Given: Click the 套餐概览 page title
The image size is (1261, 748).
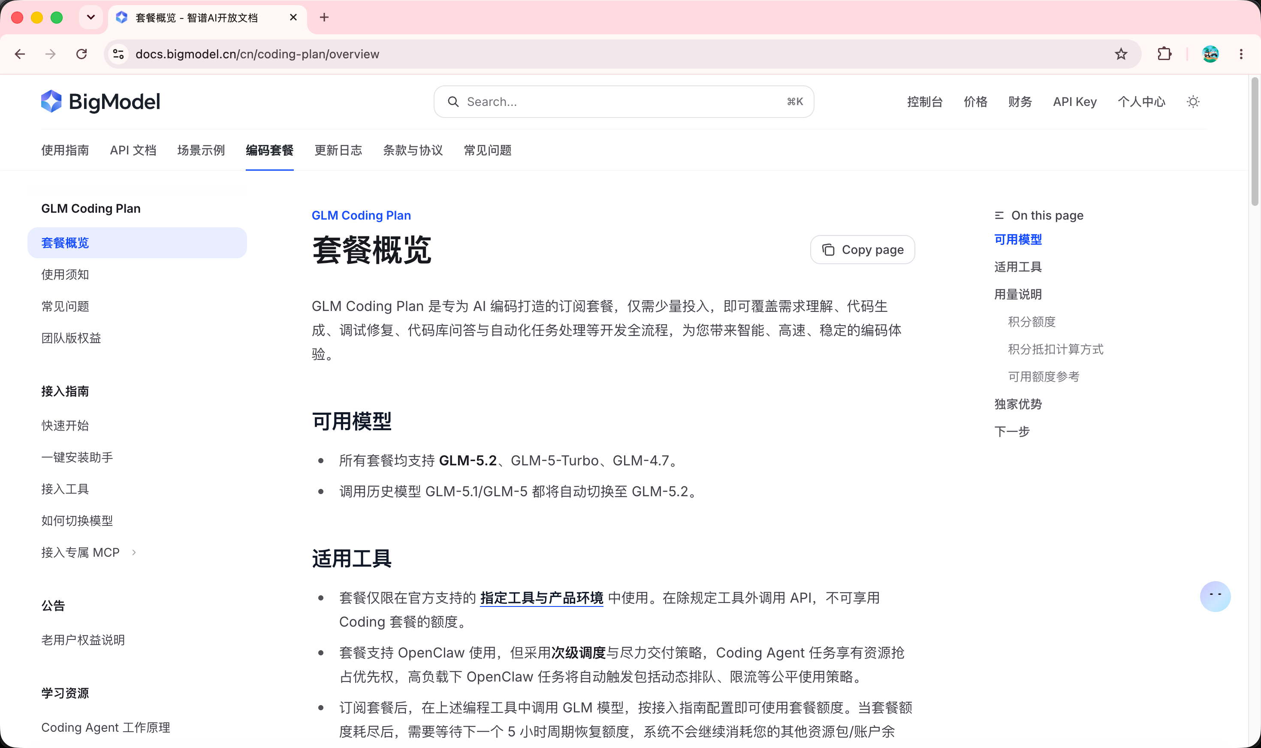Looking at the screenshot, I should (371, 250).
